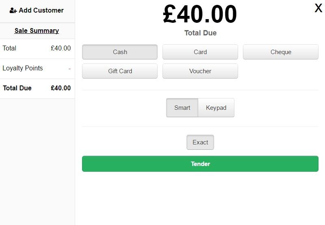This screenshot has height=225, width=325.
Task: Open the Sale Summary heading link
Action: [x=37, y=31]
